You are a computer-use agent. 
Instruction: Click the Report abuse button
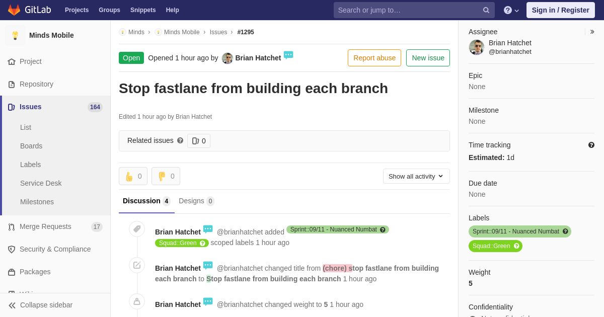pyautogui.click(x=374, y=58)
